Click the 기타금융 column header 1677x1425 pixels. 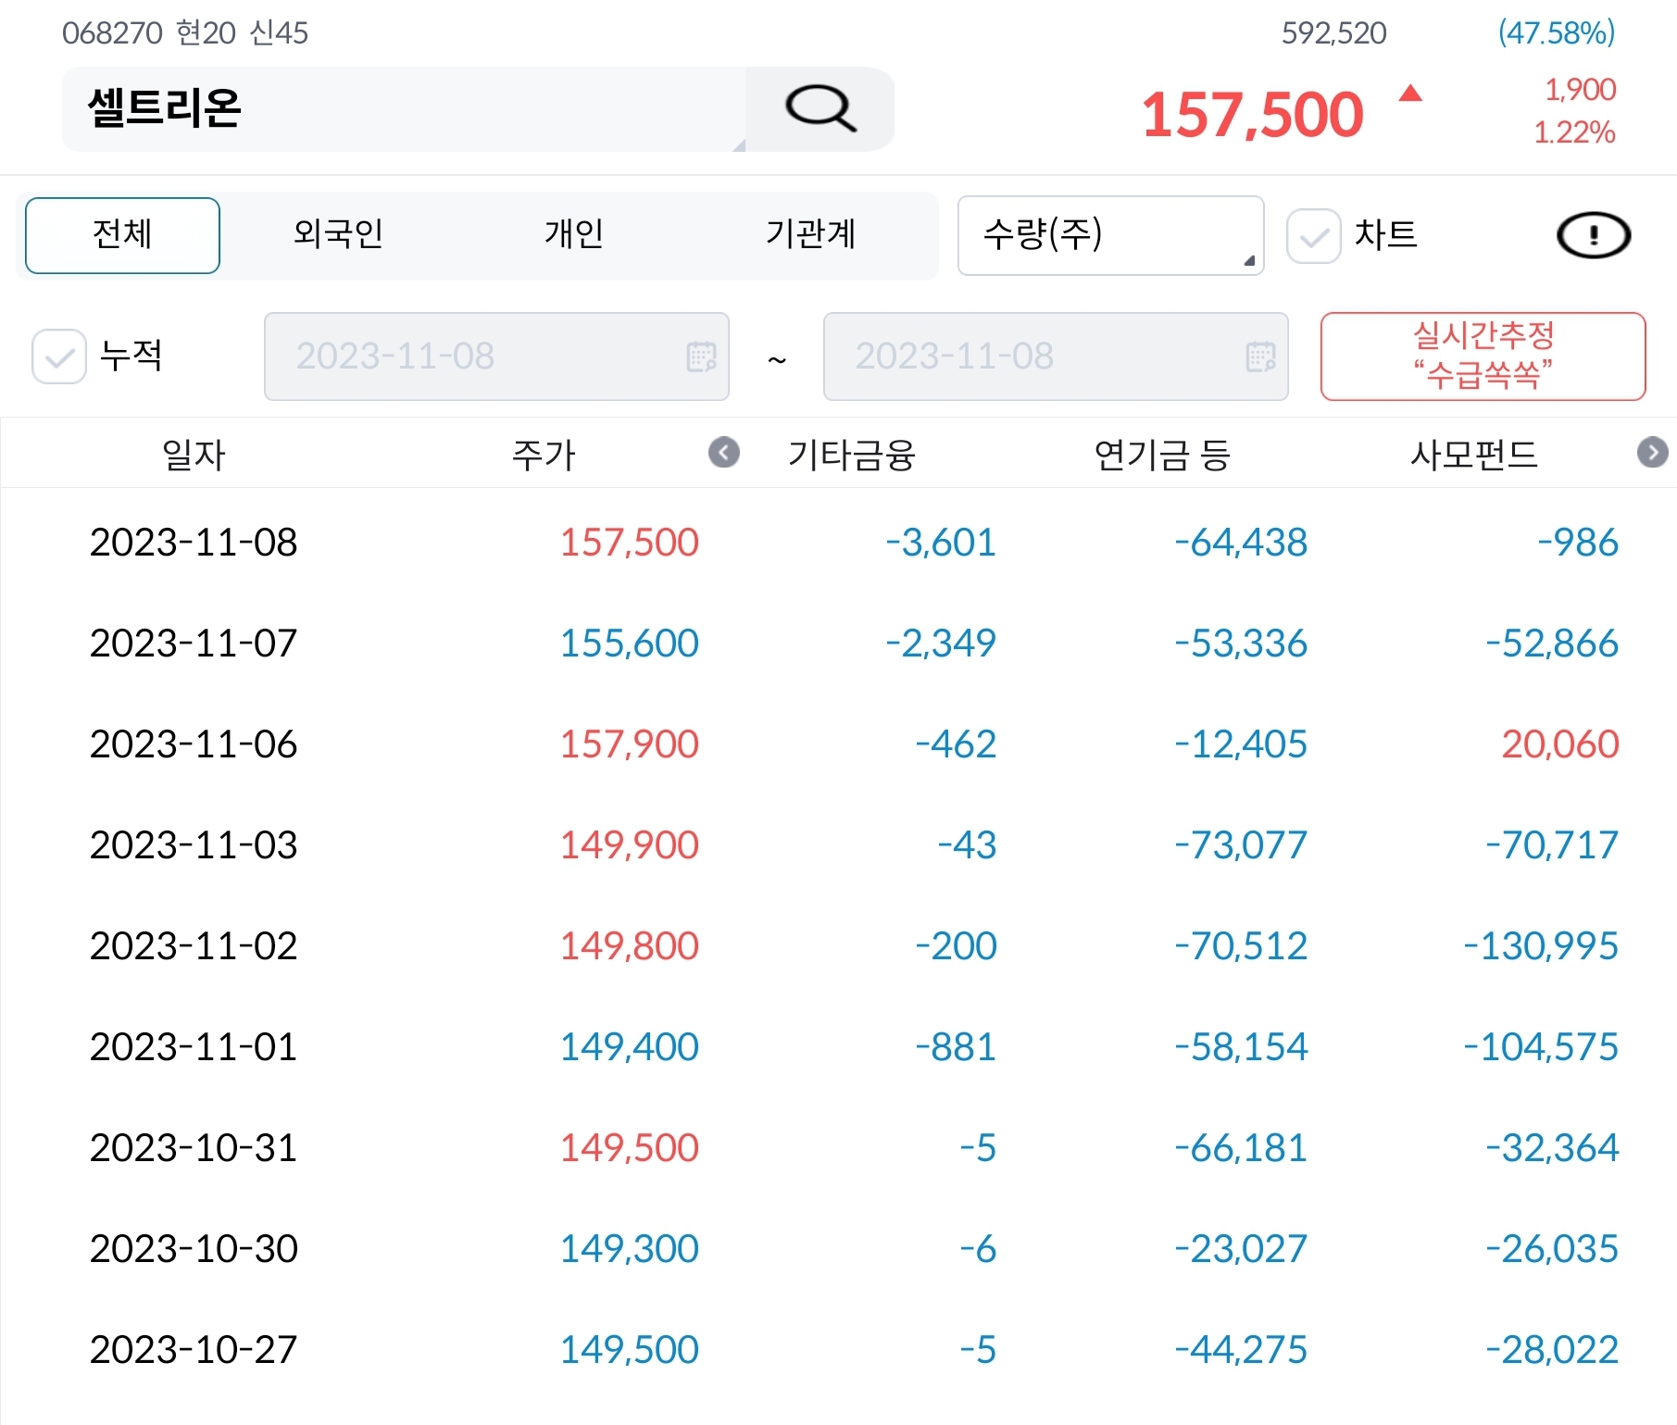852,455
